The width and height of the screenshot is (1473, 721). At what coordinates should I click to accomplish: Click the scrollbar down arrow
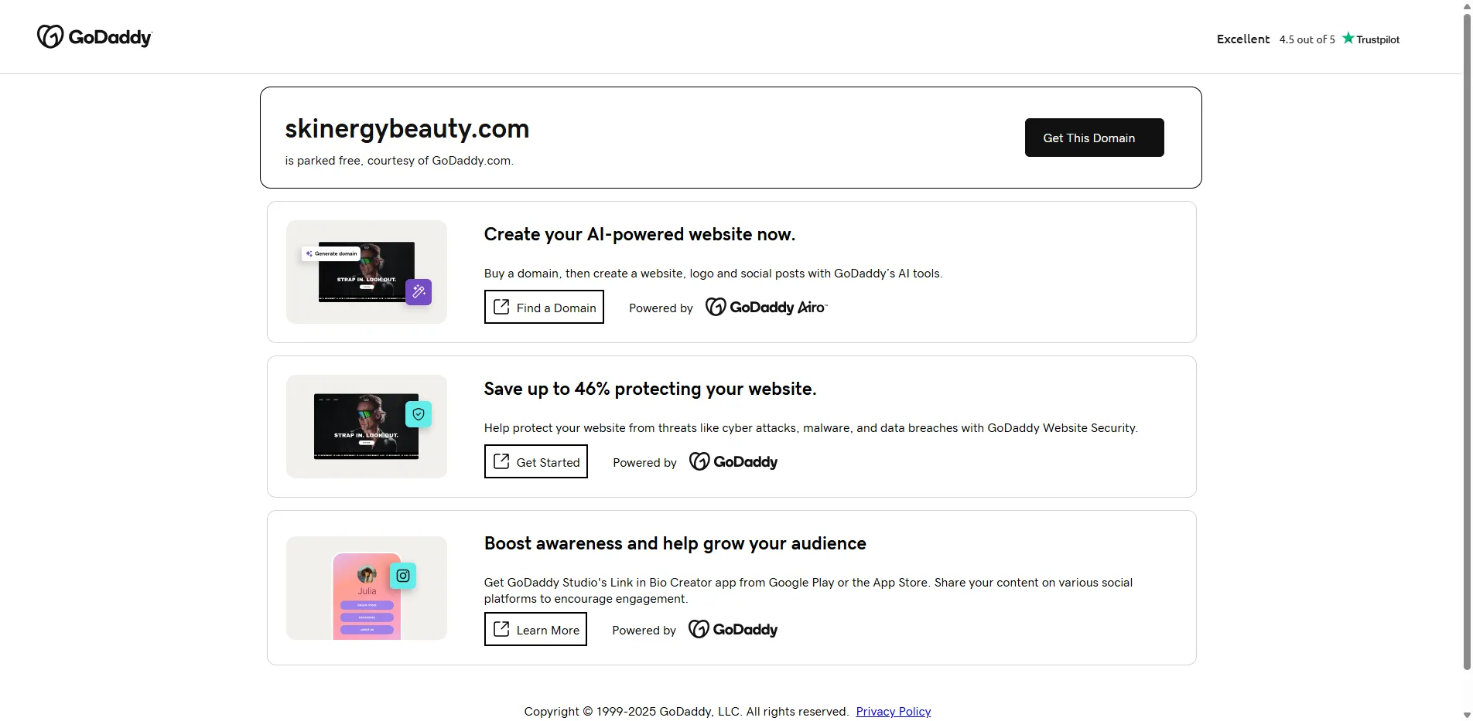[1467, 716]
